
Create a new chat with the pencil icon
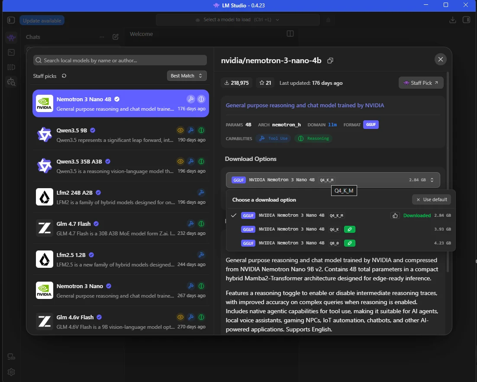[116, 37]
